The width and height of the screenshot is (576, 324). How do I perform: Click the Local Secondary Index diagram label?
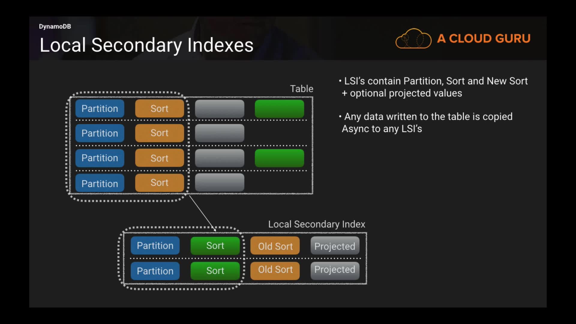click(316, 224)
